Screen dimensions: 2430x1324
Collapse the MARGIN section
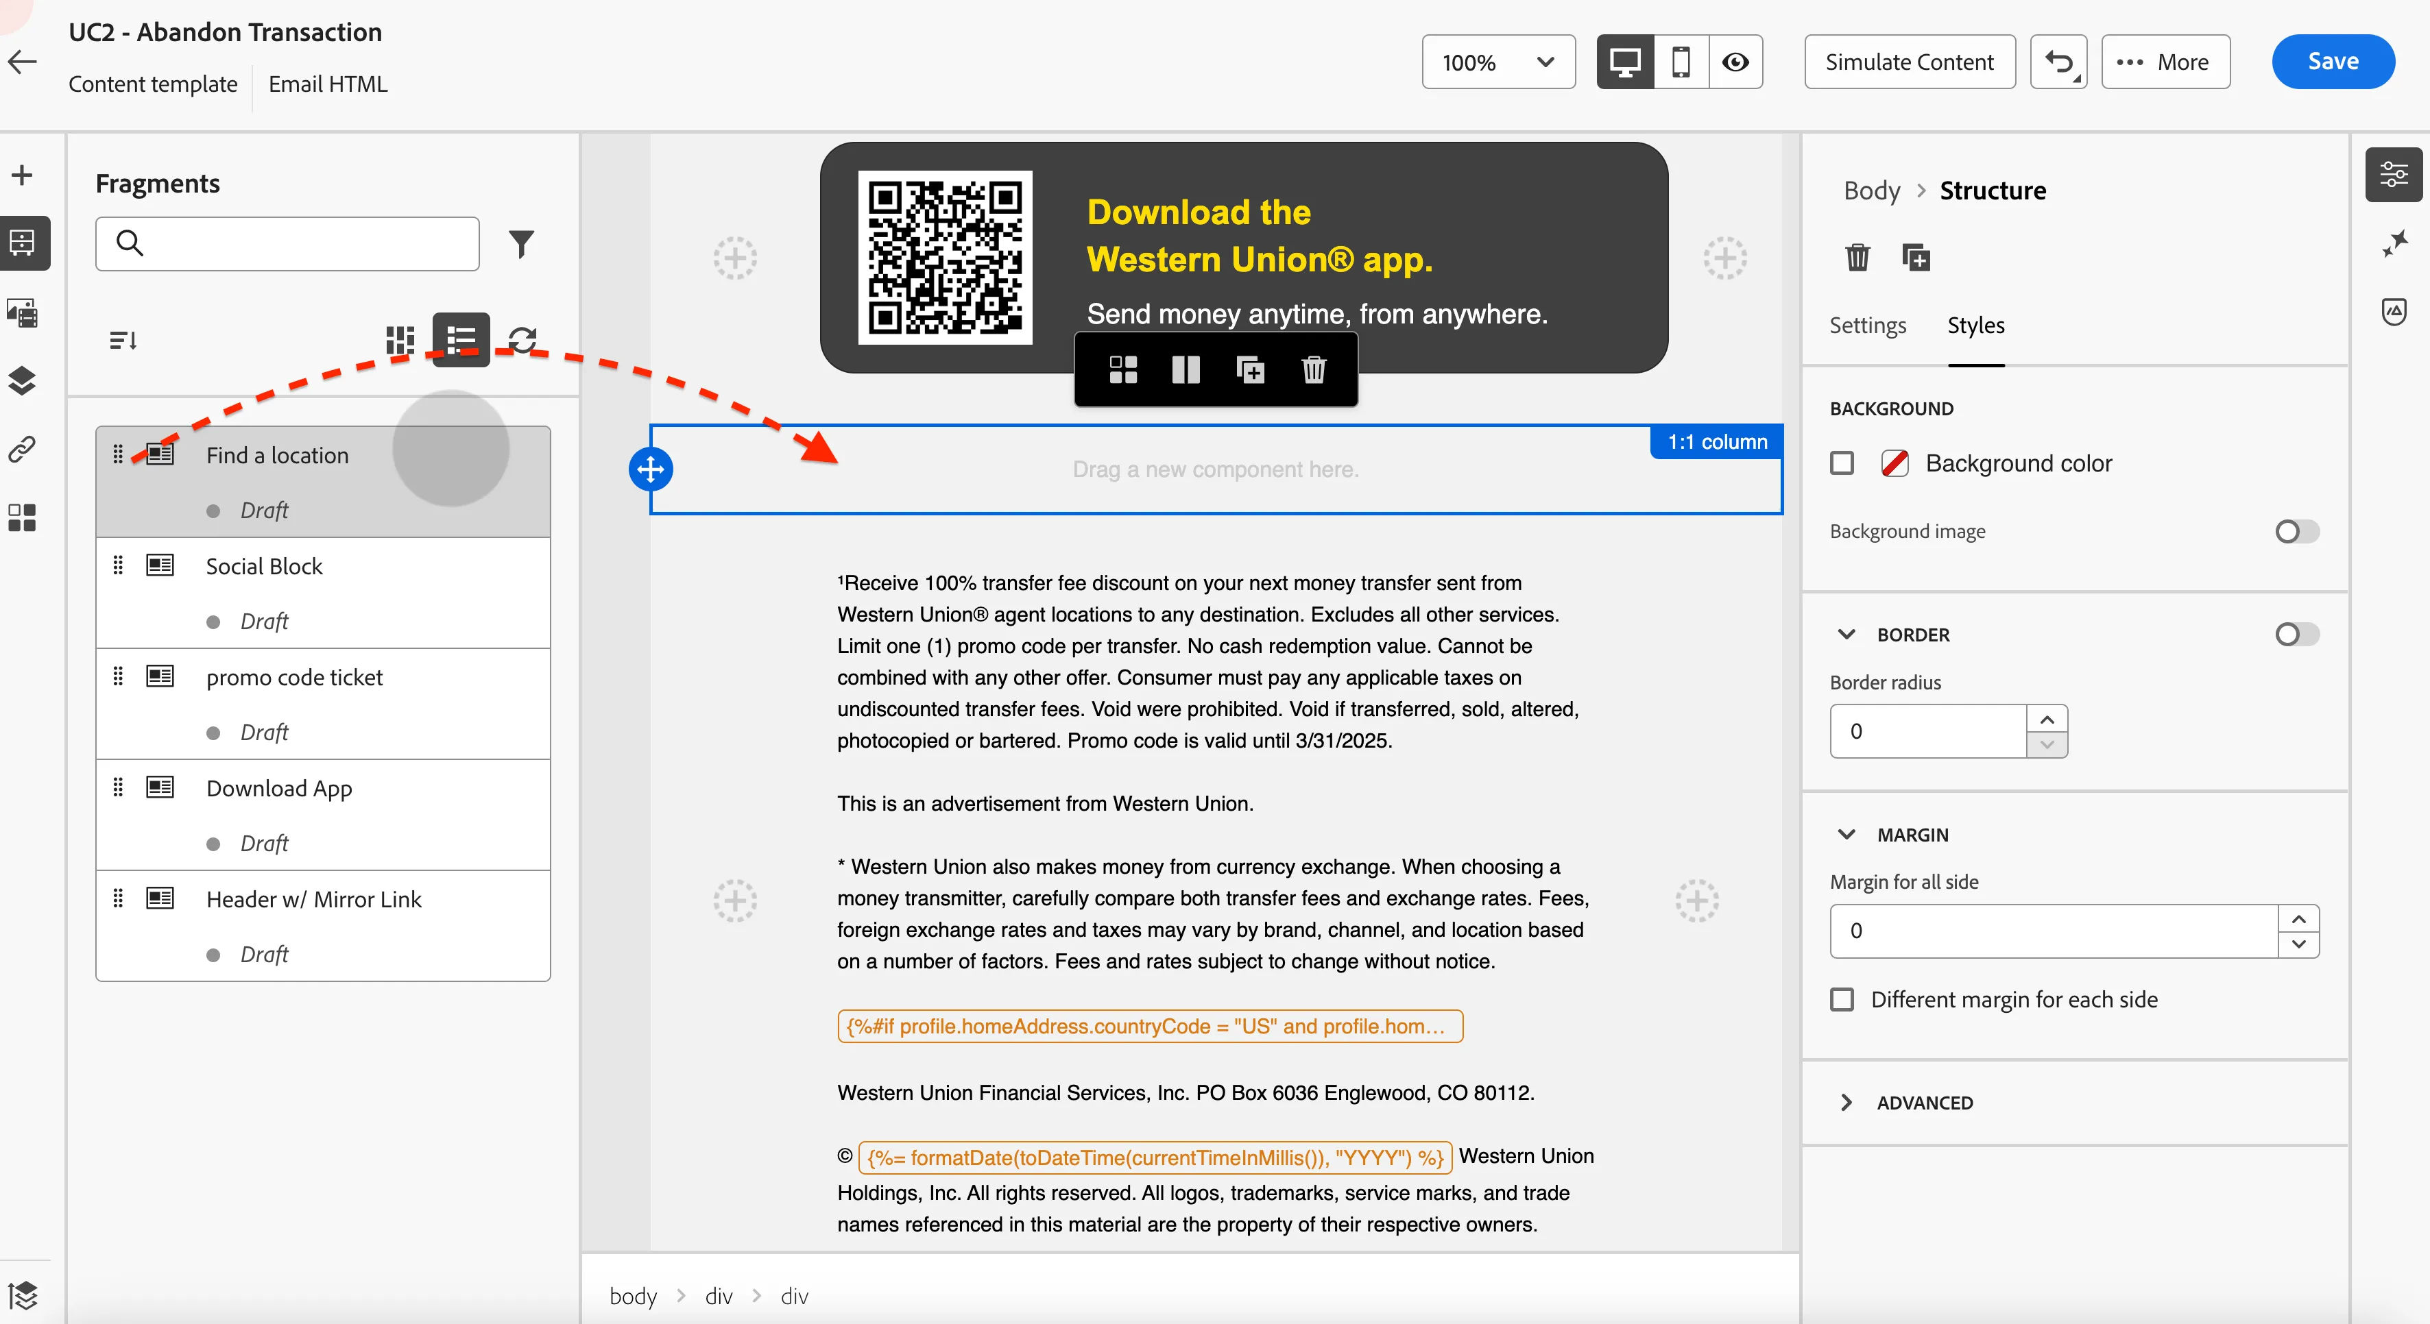[x=1847, y=835]
